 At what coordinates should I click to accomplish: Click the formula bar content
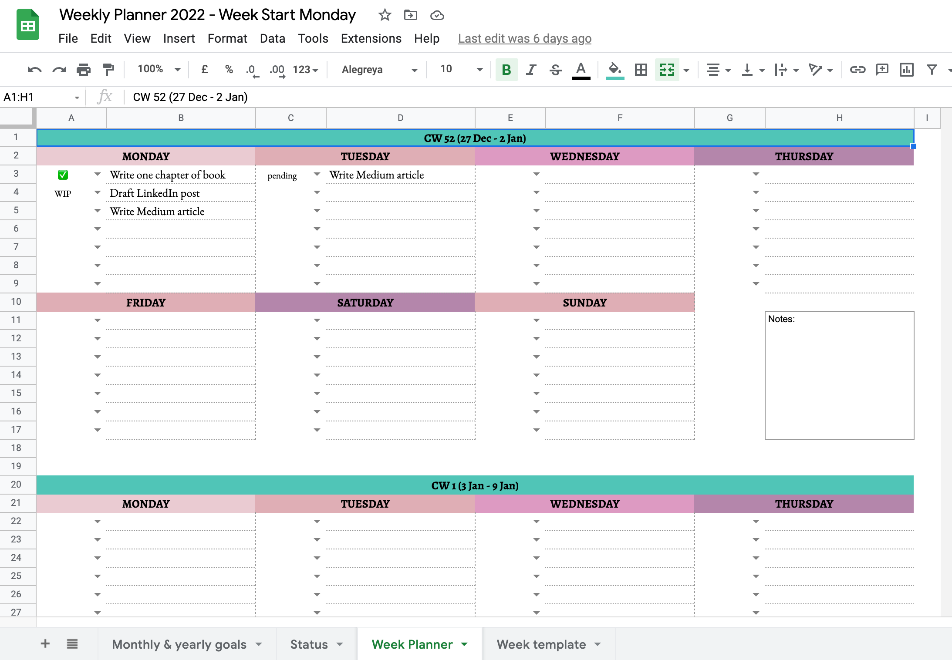[190, 97]
